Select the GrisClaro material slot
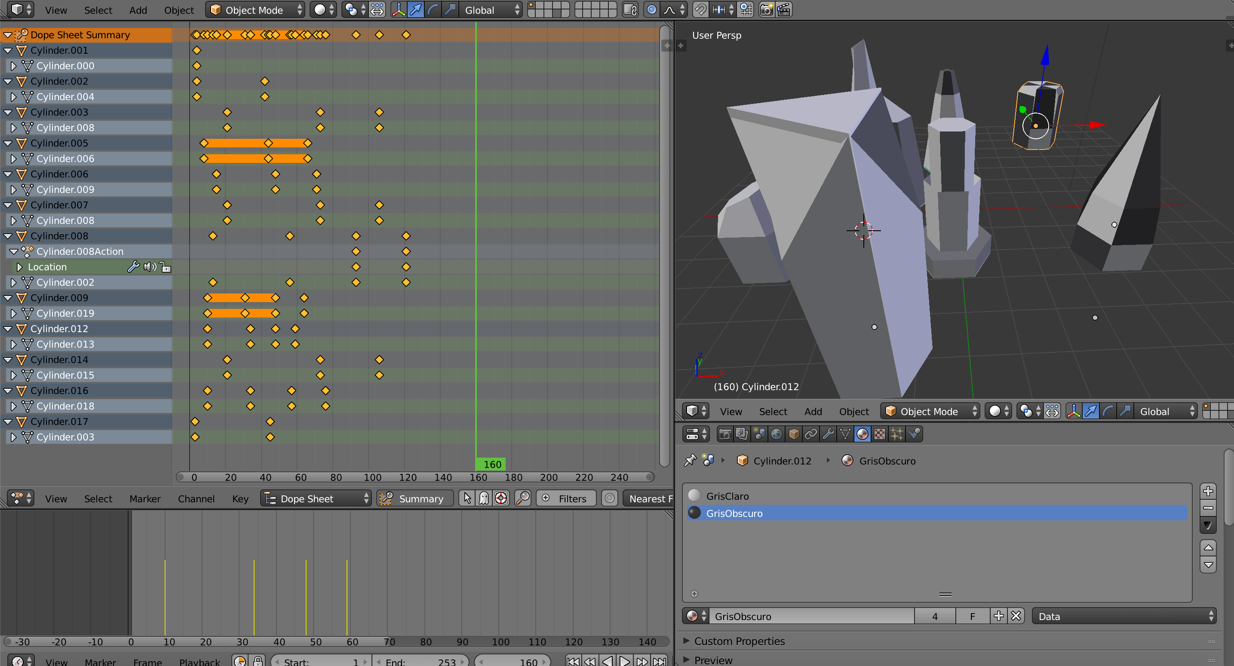This screenshot has width=1234, height=666. pyautogui.click(x=727, y=496)
